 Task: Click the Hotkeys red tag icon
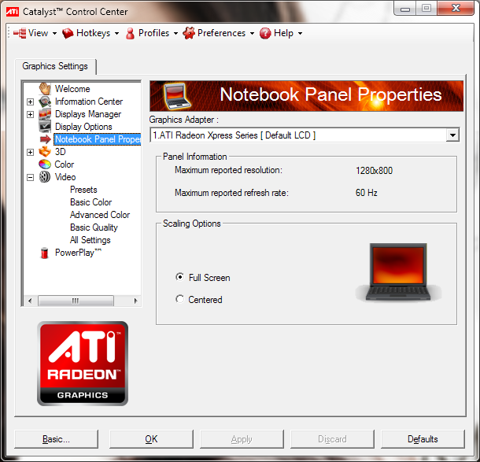pos(68,33)
